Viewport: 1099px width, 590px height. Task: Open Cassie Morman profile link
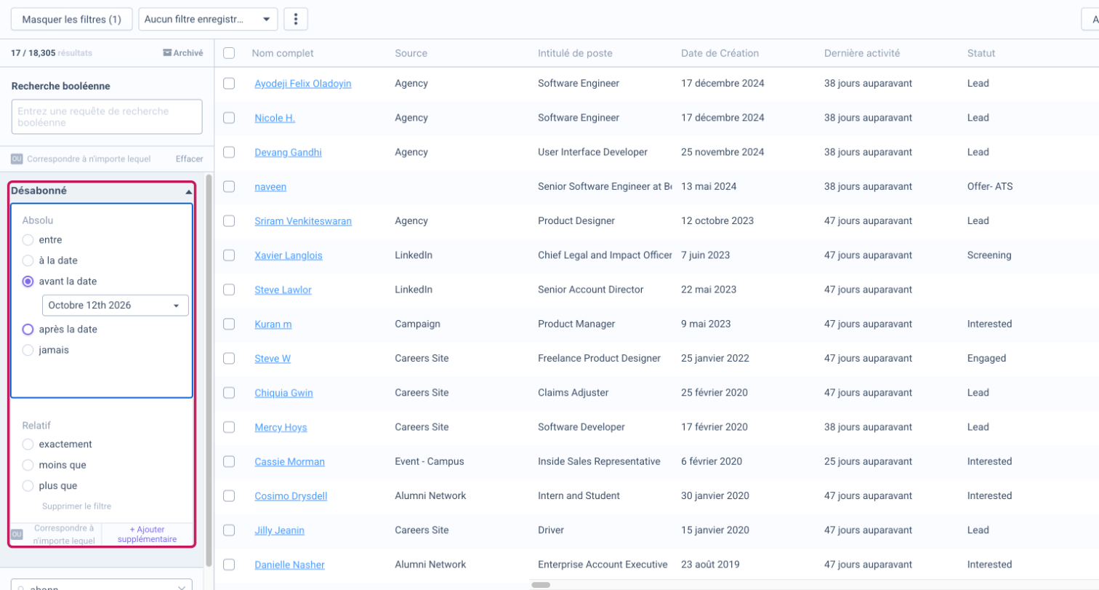click(x=289, y=462)
